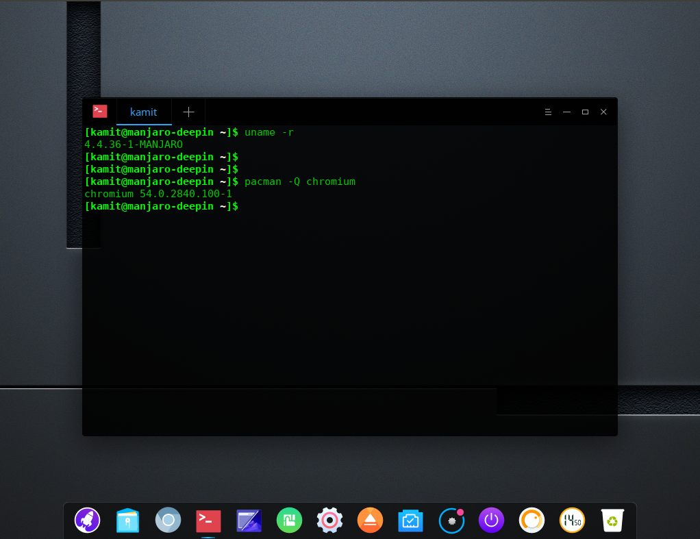Click the terminal icon in the window titlebar
The image size is (700, 539).
point(99,111)
